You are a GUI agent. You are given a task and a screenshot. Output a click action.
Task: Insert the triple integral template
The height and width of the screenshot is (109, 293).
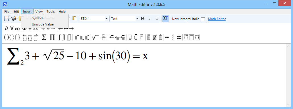click(69, 38)
